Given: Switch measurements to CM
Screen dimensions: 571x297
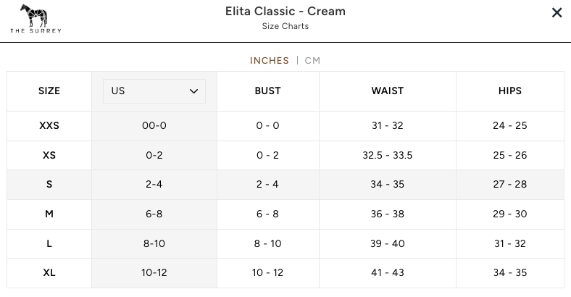Looking at the screenshot, I should [x=312, y=60].
